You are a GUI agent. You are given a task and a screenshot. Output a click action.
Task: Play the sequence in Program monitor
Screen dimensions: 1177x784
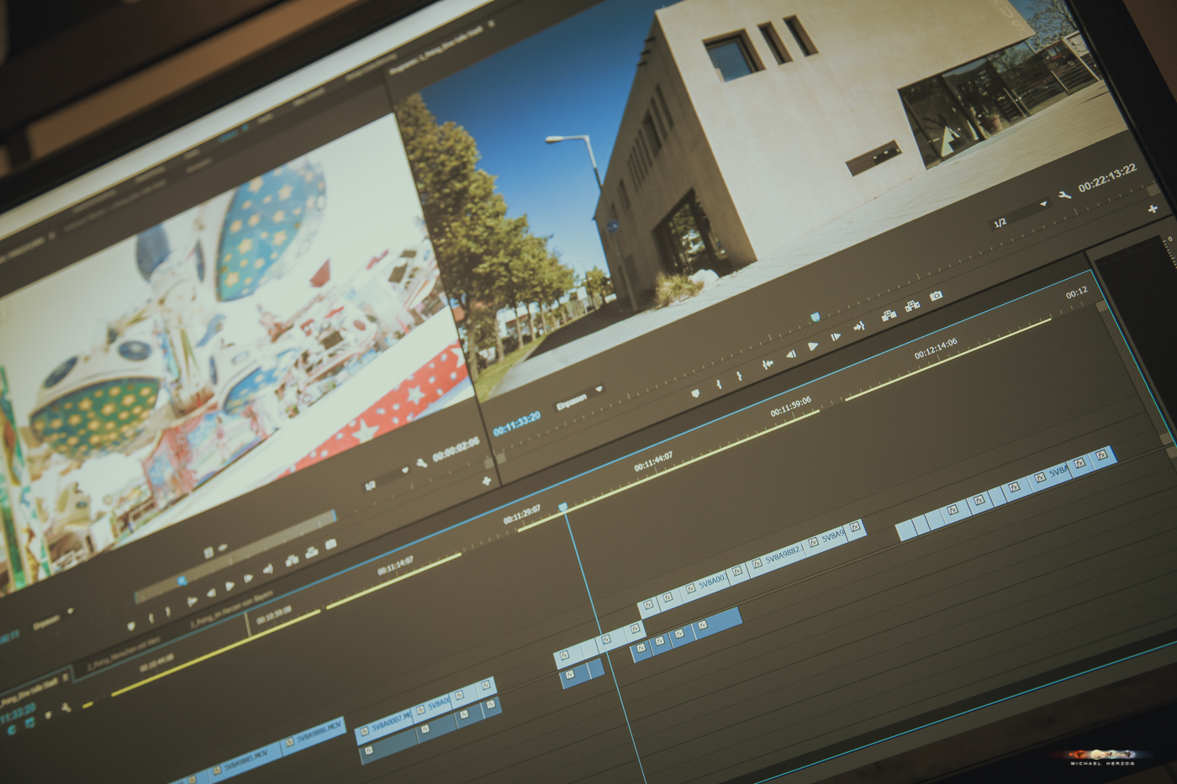click(813, 346)
